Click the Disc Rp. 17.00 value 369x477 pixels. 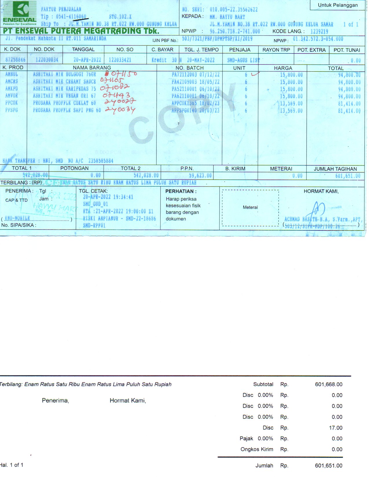pos(335,428)
